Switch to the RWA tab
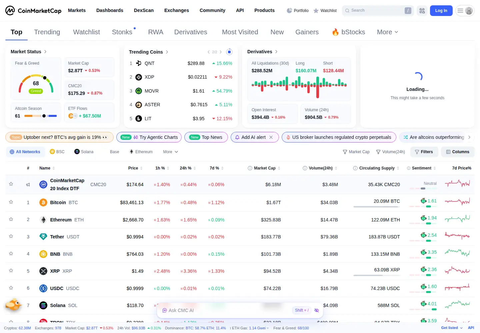 [156, 32]
